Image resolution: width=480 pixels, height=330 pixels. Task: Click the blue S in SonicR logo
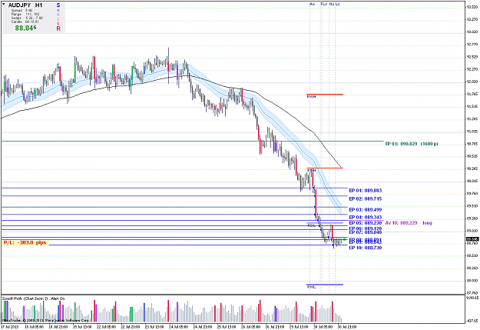tap(58, 5)
